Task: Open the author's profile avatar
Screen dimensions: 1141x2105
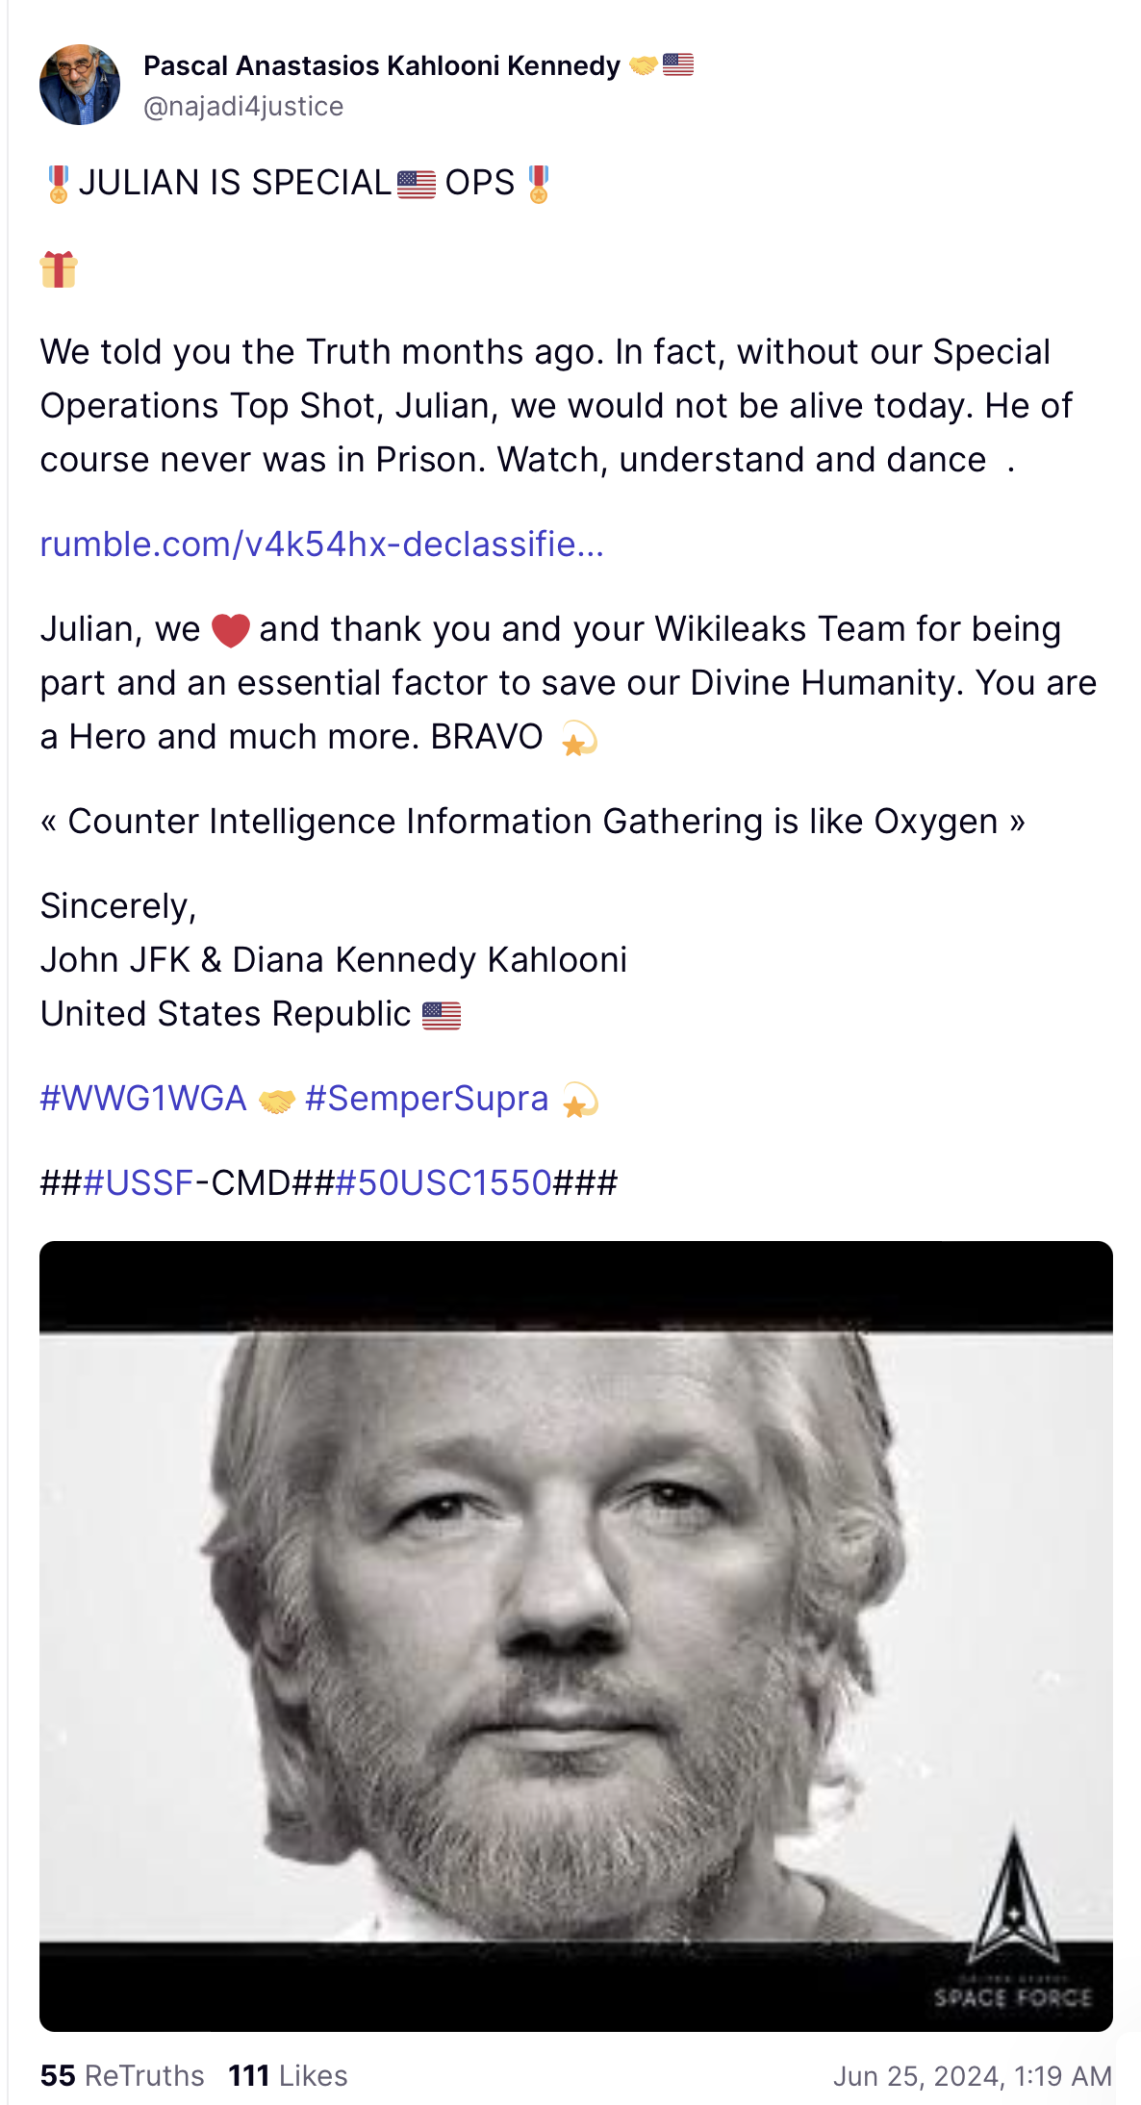Action: click(80, 85)
